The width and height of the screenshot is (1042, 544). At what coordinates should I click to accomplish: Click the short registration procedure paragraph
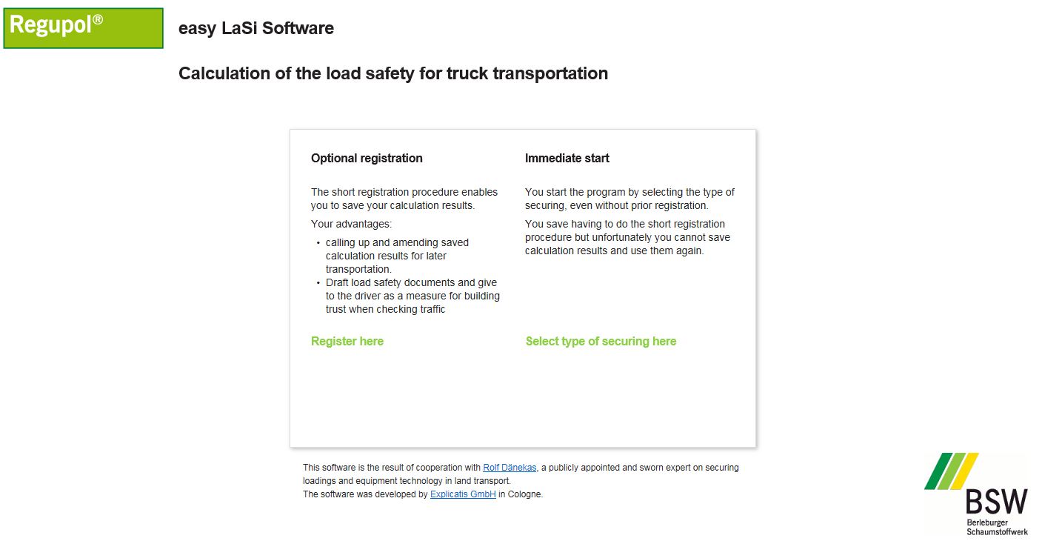click(x=404, y=199)
